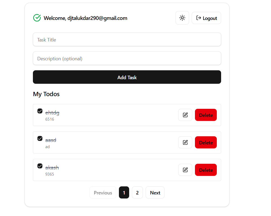
Task: Click the Add Task button
Action: pyautogui.click(x=127, y=77)
